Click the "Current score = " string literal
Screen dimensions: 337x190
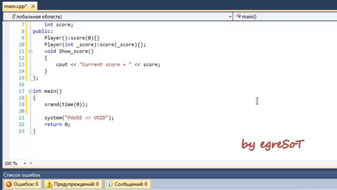click(x=105, y=64)
